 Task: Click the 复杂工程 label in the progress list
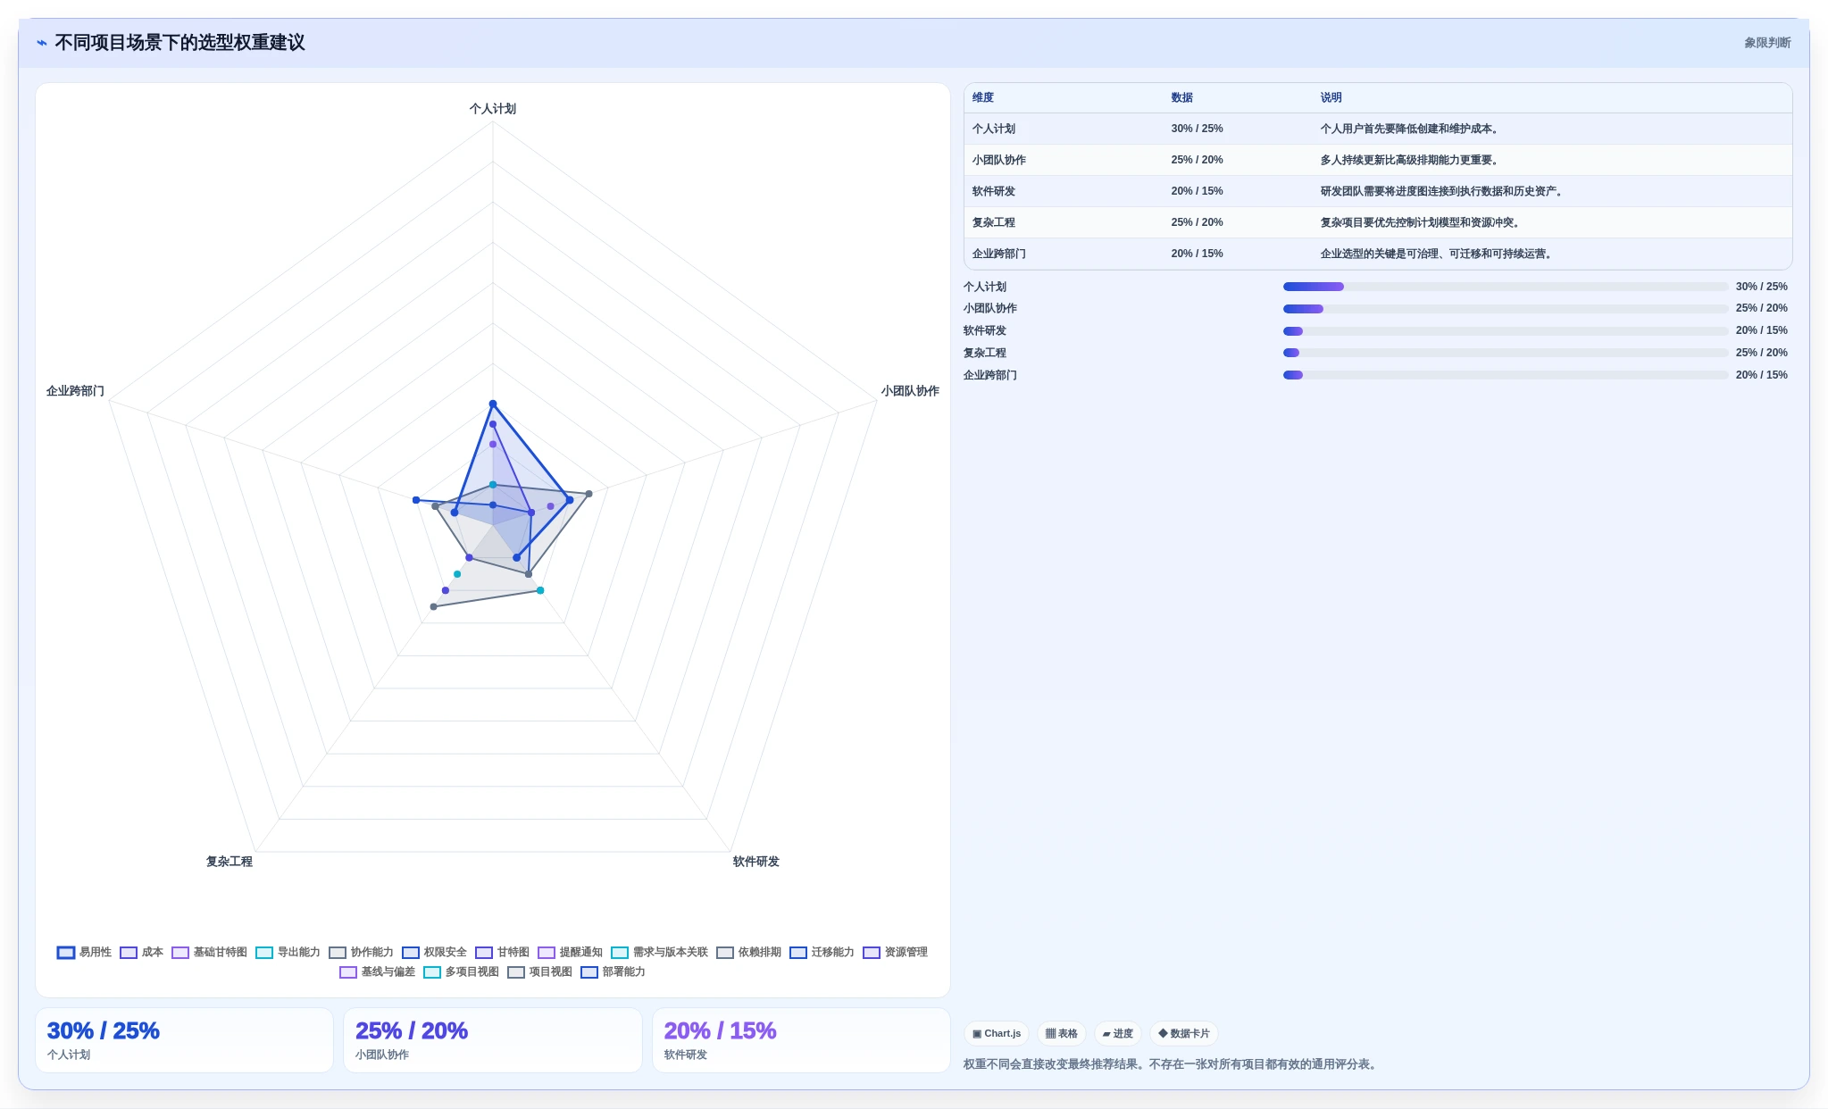(x=985, y=353)
